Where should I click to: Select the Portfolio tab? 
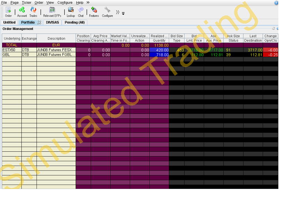point(28,22)
